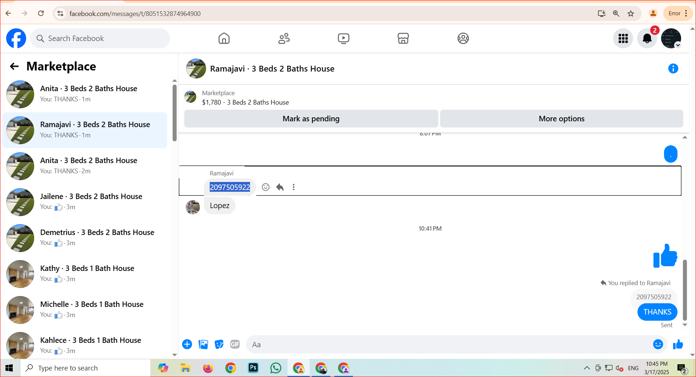Open conversation information icon
The height and width of the screenshot is (377, 696).
click(x=673, y=68)
